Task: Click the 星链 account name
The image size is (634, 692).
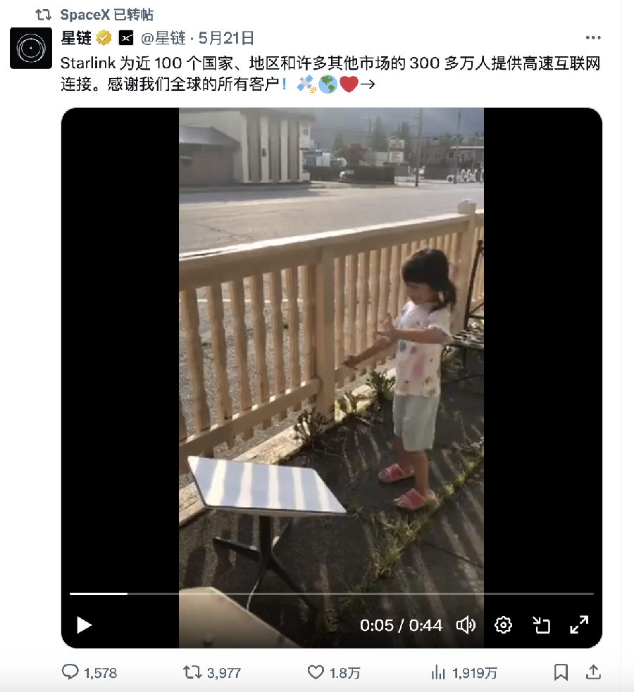Action: coord(76,39)
